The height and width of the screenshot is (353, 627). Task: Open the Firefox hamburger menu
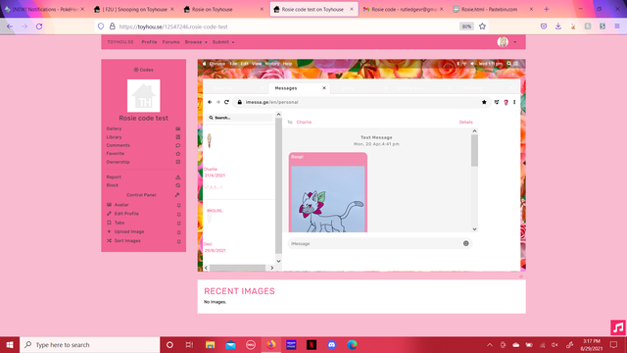point(617,26)
